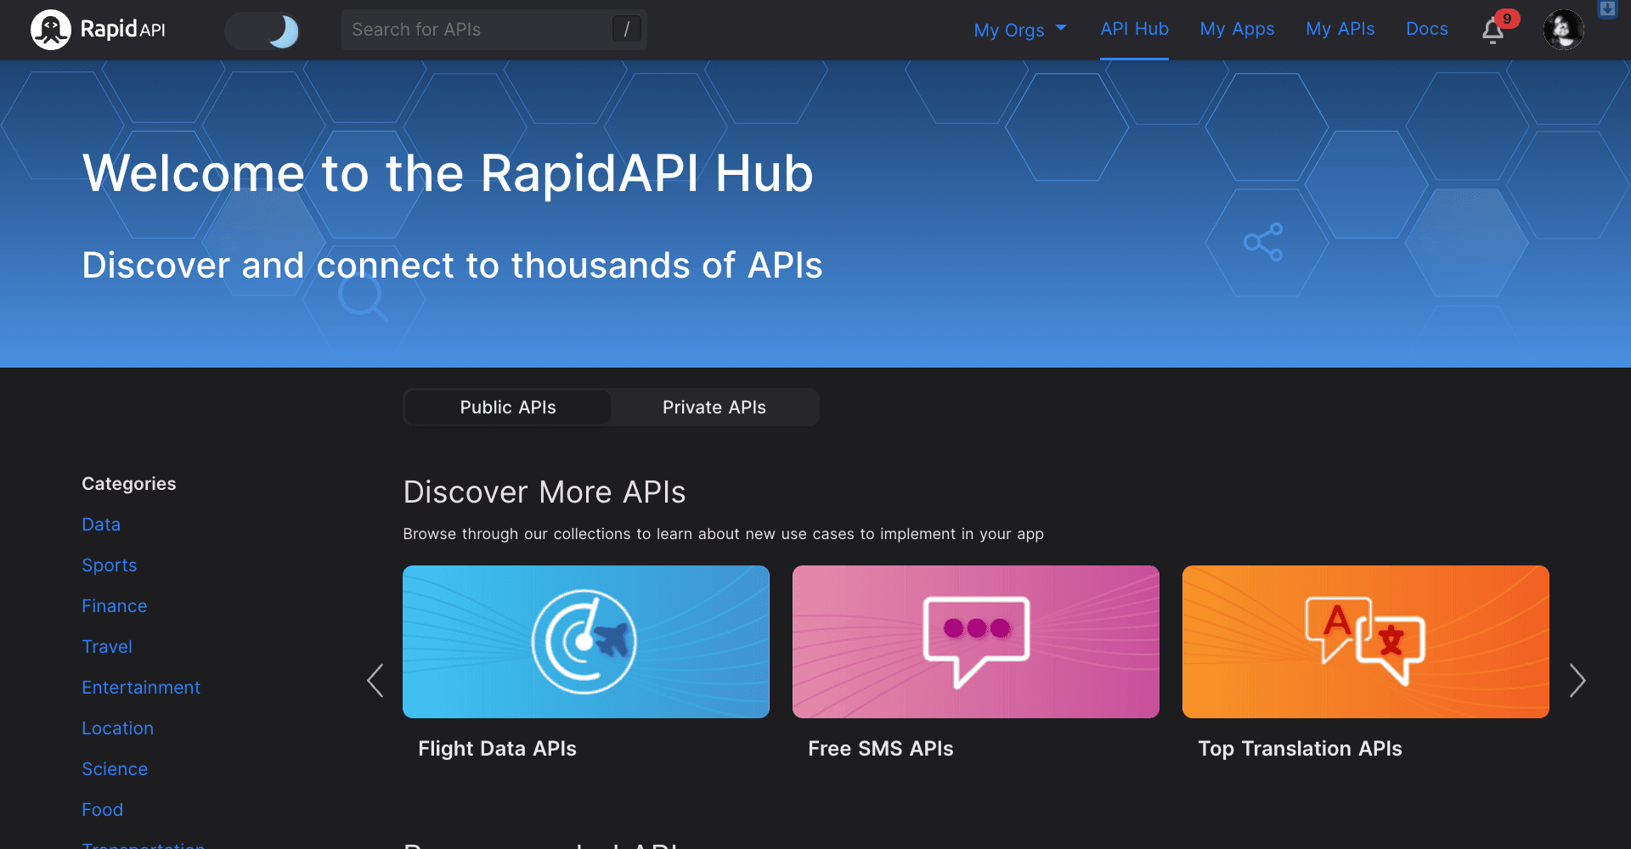Click the RapidAPI logo
Image resolution: width=1631 pixels, height=849 pixels.
(x=98, y=30)
